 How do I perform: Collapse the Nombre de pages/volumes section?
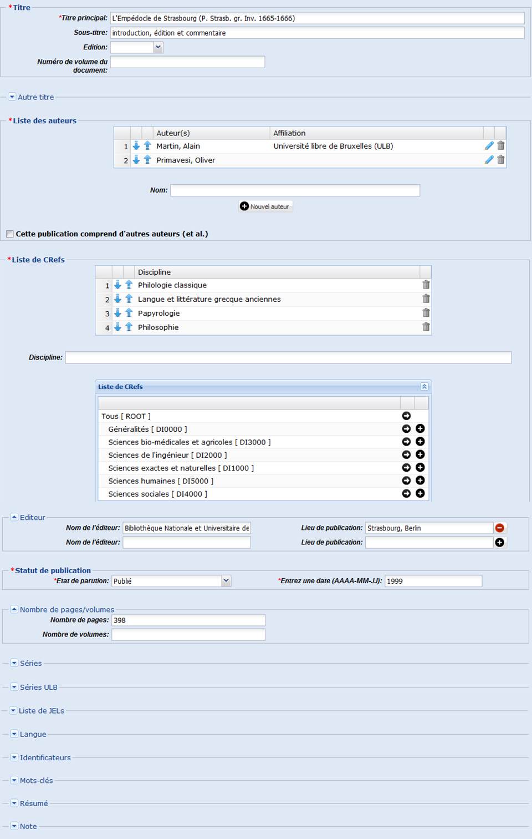pyautogui.click(x=14, y=609)
